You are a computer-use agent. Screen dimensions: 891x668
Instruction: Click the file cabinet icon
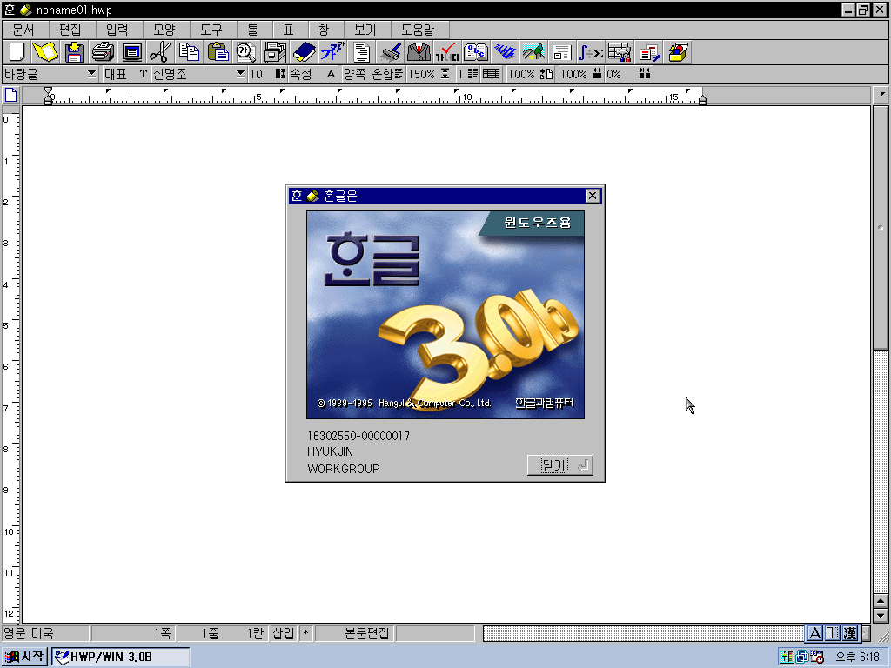tap(275, 52)
